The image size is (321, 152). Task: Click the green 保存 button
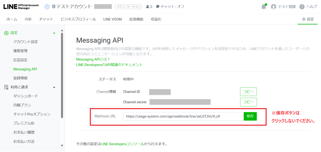[x=250, y=116]
